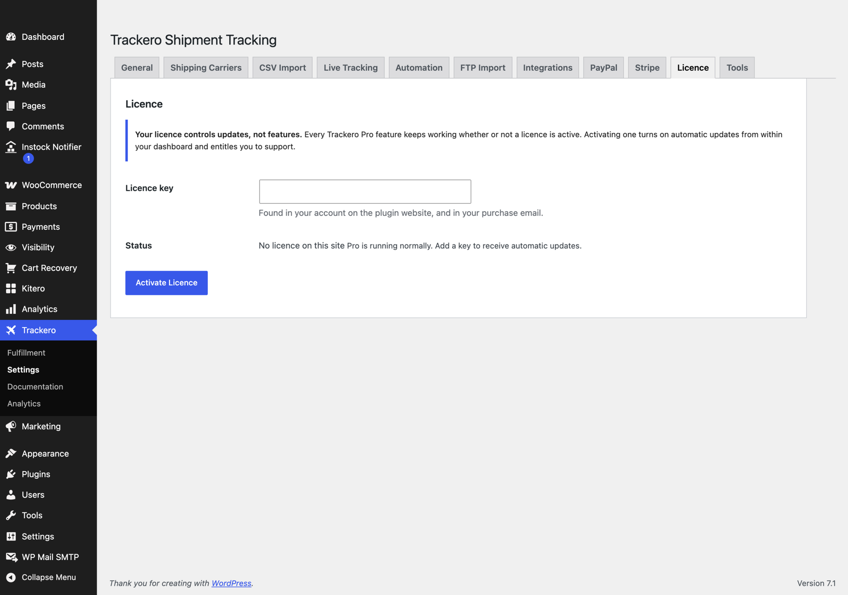Focus the Licence key input field
This screenshot has width=848, height=595.
coord(365,192)
